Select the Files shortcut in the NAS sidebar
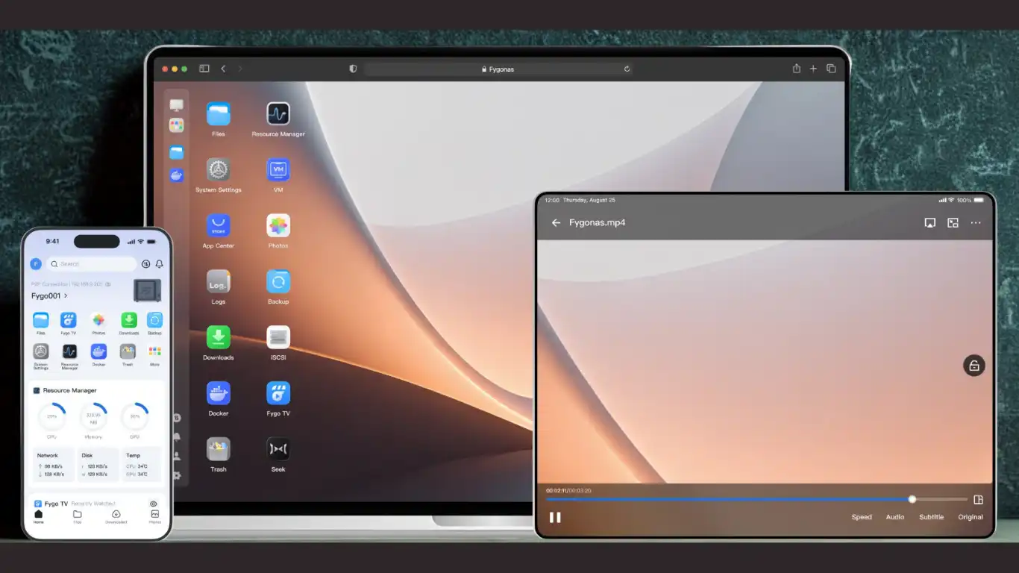Screen dimensions: 1019x573 pyautogui.click(x=177, y=152)
